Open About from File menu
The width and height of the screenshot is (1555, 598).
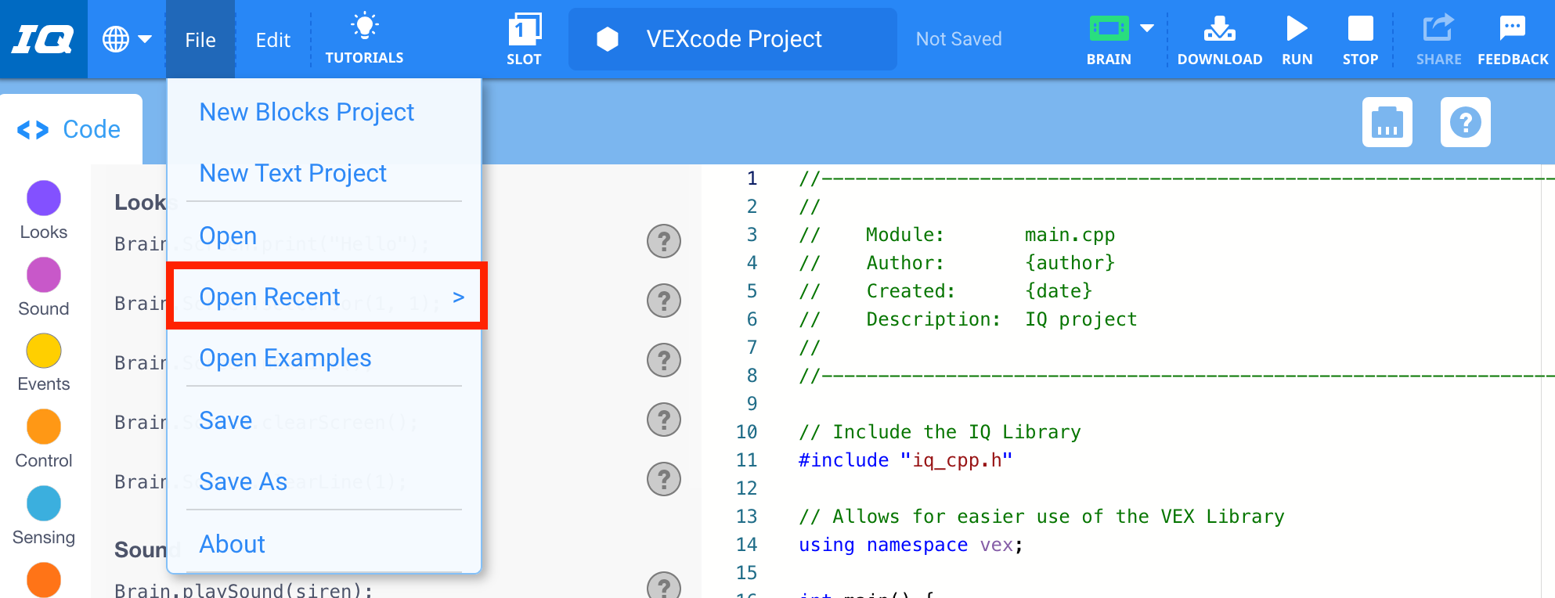point(232,544)
